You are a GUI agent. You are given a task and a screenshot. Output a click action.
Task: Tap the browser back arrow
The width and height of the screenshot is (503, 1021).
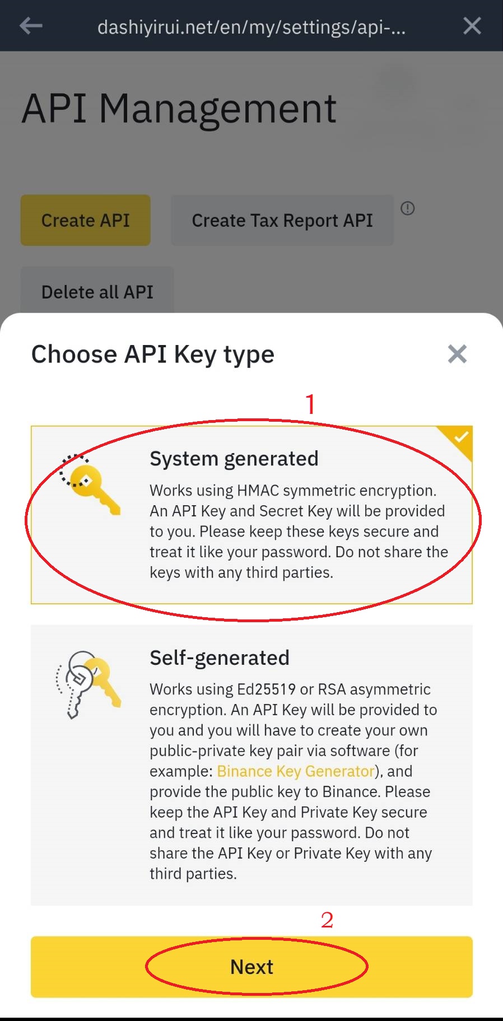[x=31, y=26]
